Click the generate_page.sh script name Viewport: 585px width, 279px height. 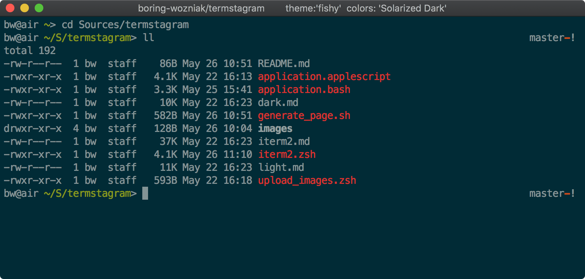coord(304,116)
